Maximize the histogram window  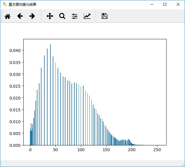(165, 5)
